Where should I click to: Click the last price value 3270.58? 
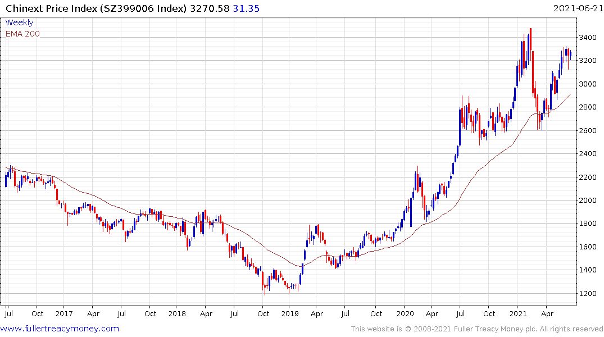(x=210, y=8)
